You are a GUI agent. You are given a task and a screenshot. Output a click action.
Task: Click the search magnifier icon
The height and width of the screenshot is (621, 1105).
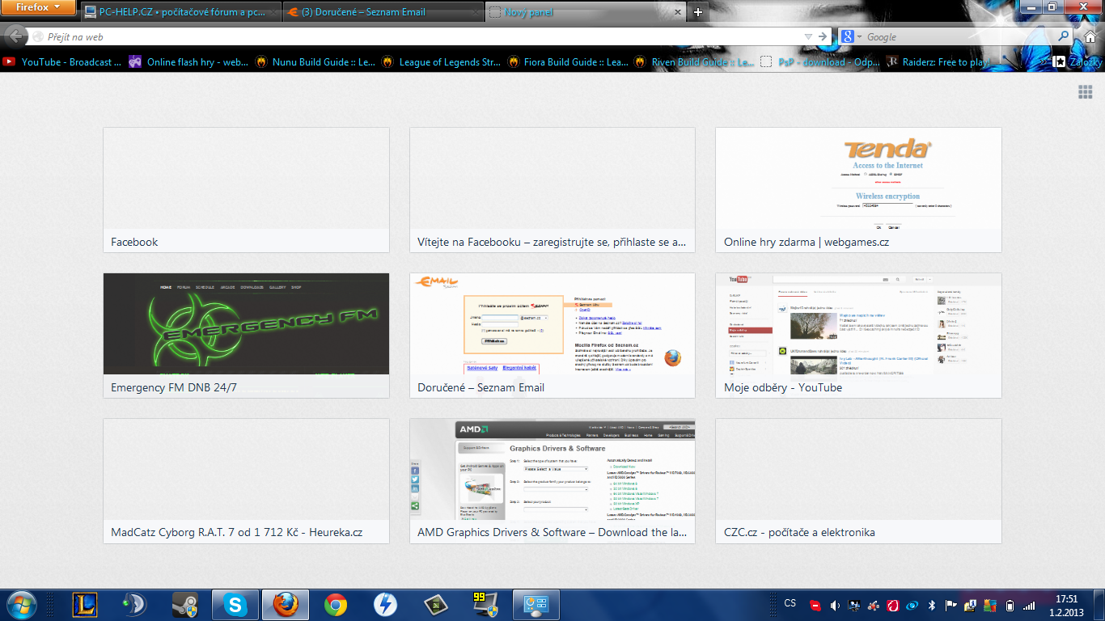pos(1064,36)
